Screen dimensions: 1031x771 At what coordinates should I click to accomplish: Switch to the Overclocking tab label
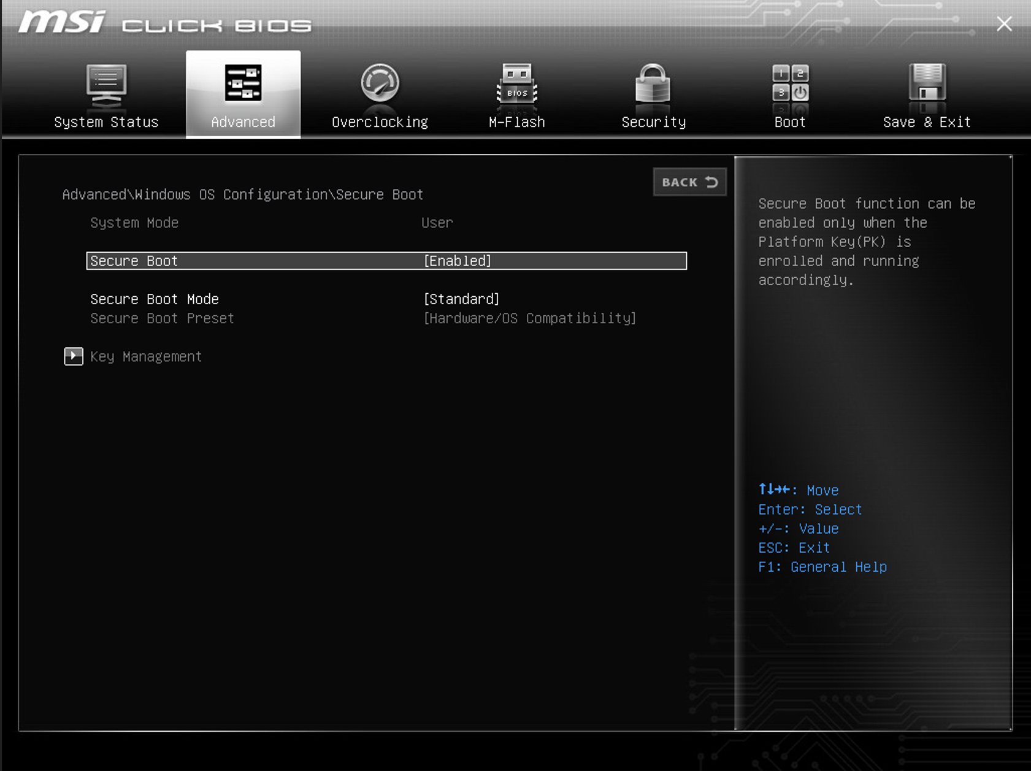tap(380, 122)
